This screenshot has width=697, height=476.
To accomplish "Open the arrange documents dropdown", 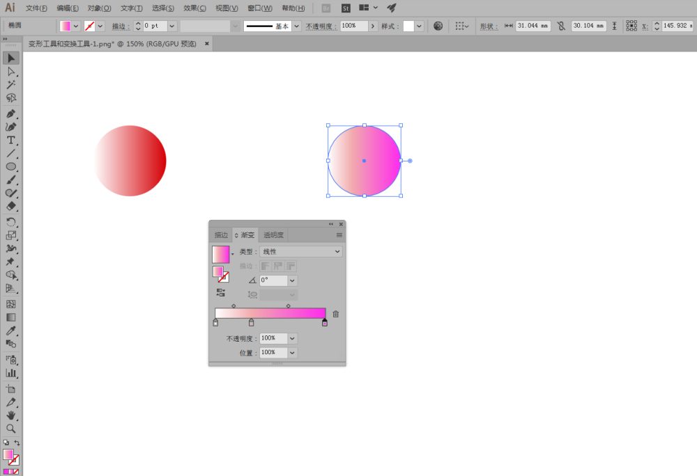I will [368, 8].
